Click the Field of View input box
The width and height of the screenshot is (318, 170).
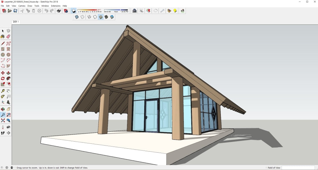(x=298, y=168)
